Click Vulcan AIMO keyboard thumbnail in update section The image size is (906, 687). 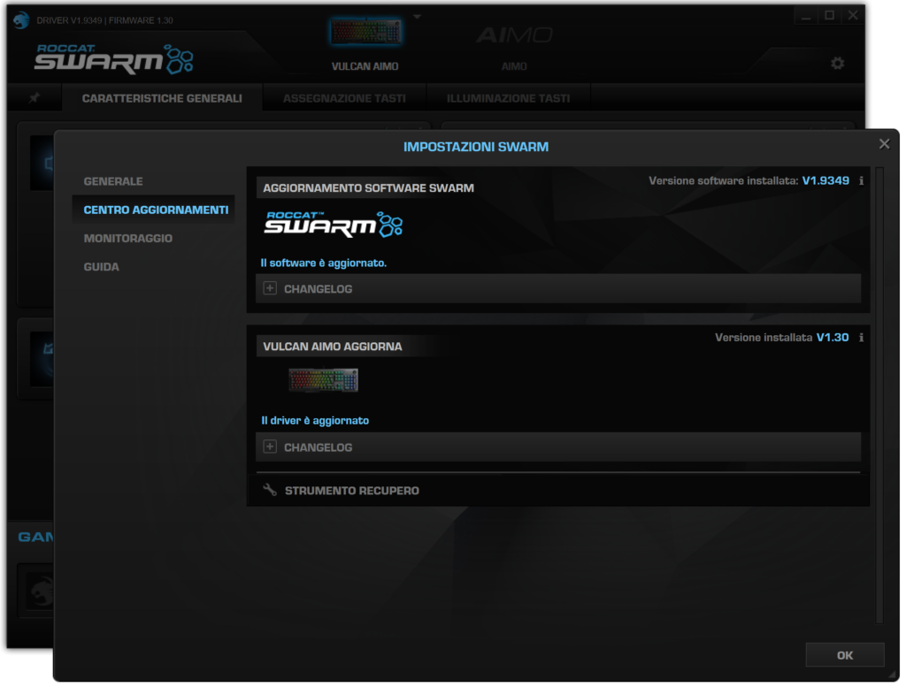pyautogui.click(x=323, y=380)
